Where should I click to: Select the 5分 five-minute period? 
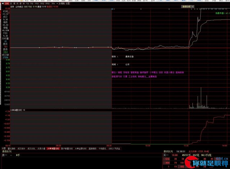(x=32, y=4)
